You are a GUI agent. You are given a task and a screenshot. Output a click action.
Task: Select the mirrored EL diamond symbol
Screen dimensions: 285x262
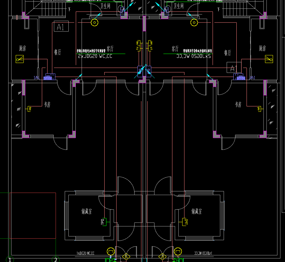162,257
